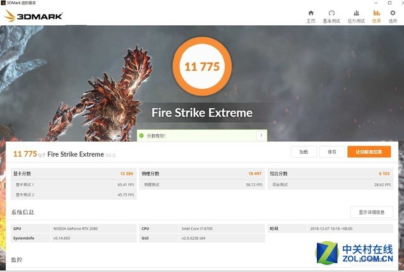Screen dimensions: 404x272
Task: Click the 显示详细信息 show details button
Action: pos(372,212)
